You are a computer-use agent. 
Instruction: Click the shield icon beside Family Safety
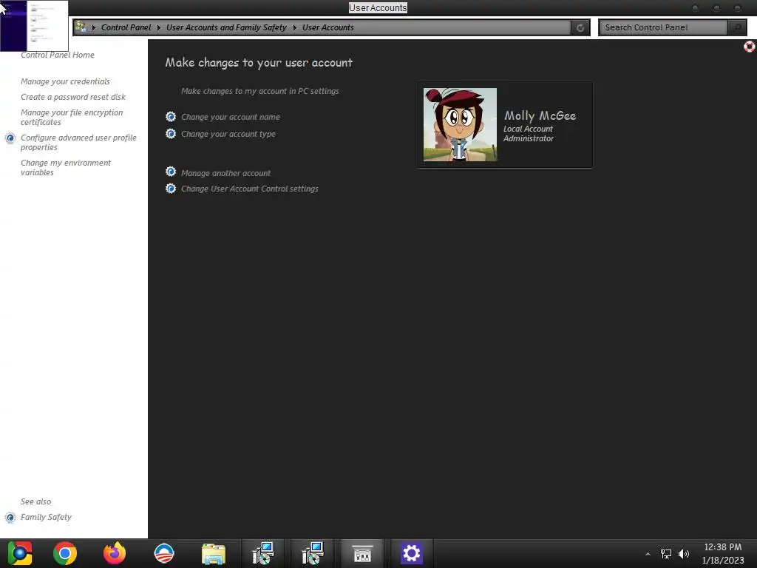[x=10, y=517]
